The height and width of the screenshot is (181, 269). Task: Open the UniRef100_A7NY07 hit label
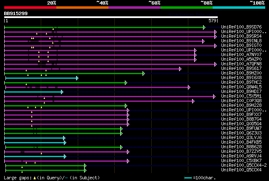point(241,54)
